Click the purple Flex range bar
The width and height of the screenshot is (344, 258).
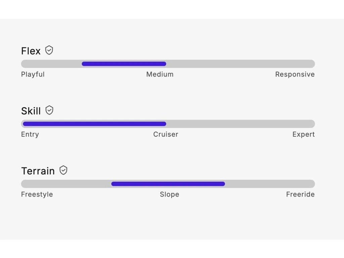pos(124,64)
